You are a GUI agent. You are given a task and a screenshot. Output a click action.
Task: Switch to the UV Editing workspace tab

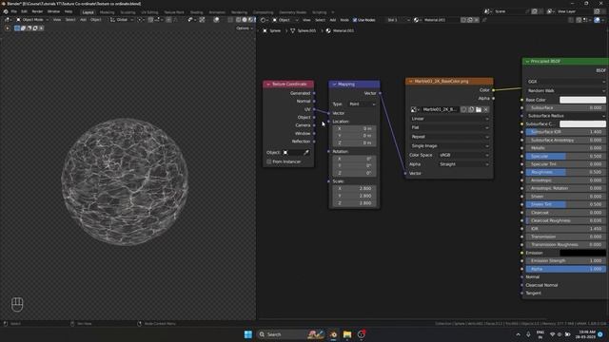pyautogui.click(x=149, y=12)
